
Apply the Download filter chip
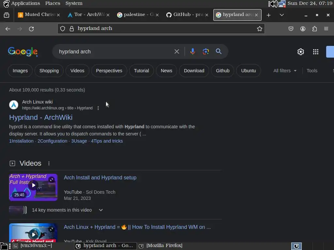[194, 71]
